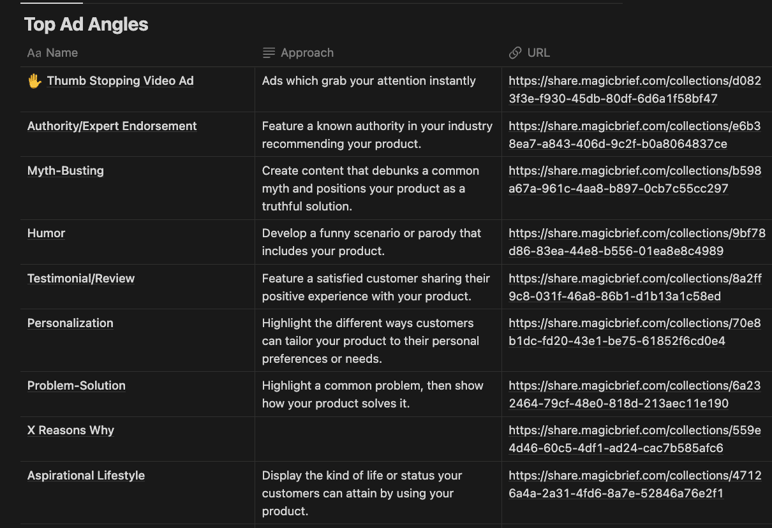Click the 'tailor your product' approach cell

point(378,341)
